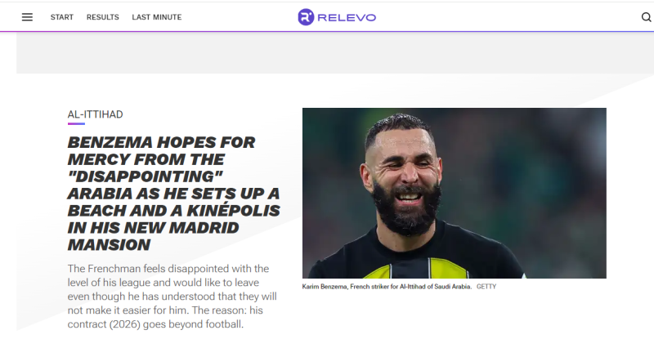This screenshot has width=654, height=348.
Task: Click the GETTY photo credit
Action: pyautogui.click(x=486, y=287)
